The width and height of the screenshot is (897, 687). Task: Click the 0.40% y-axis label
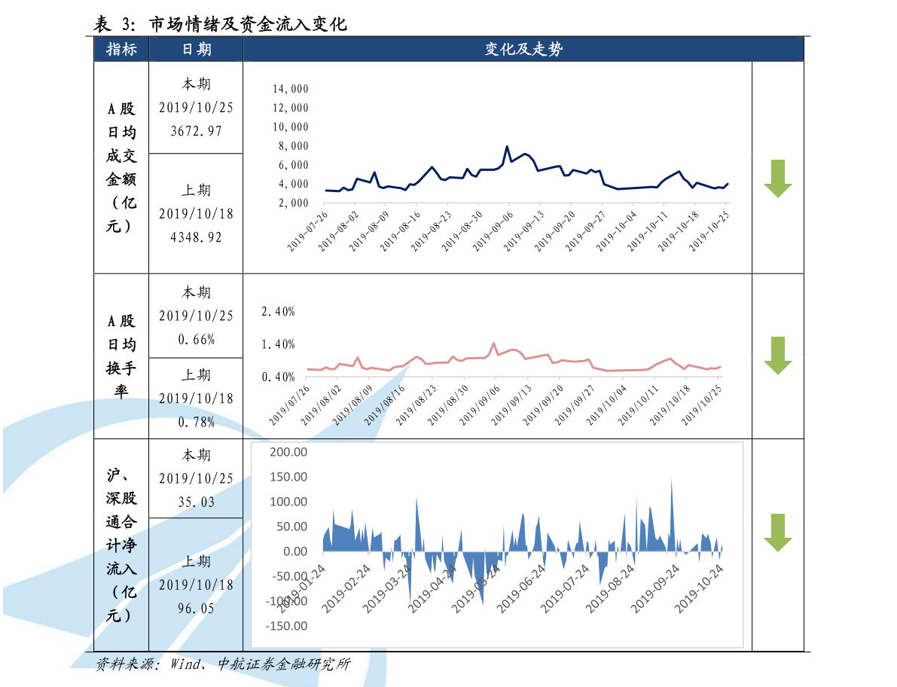pyautogui.click(x=278, y=377)
